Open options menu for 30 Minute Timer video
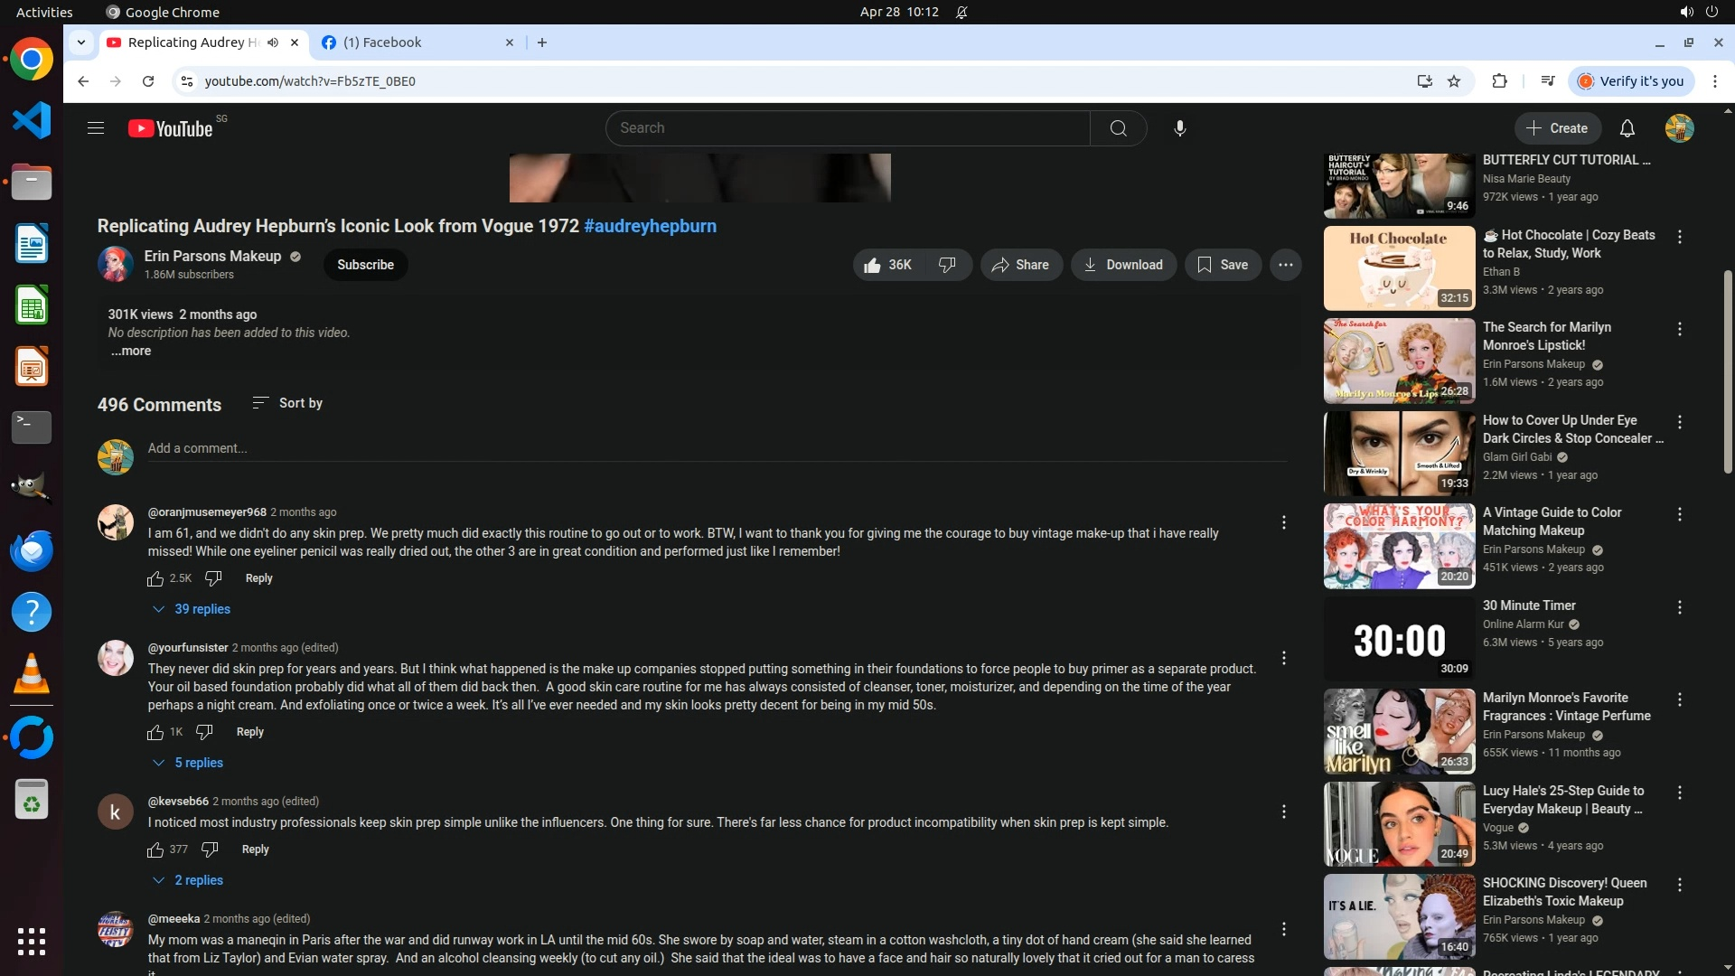The width and height of the screenshot is (1735, 976). 1679,607
